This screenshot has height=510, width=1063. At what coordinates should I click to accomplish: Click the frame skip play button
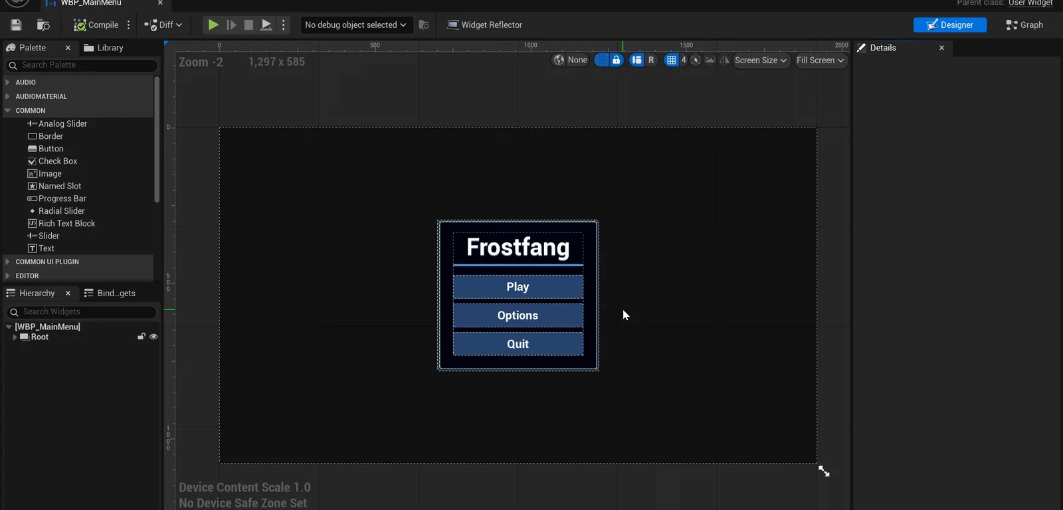[x=231, y=25]
